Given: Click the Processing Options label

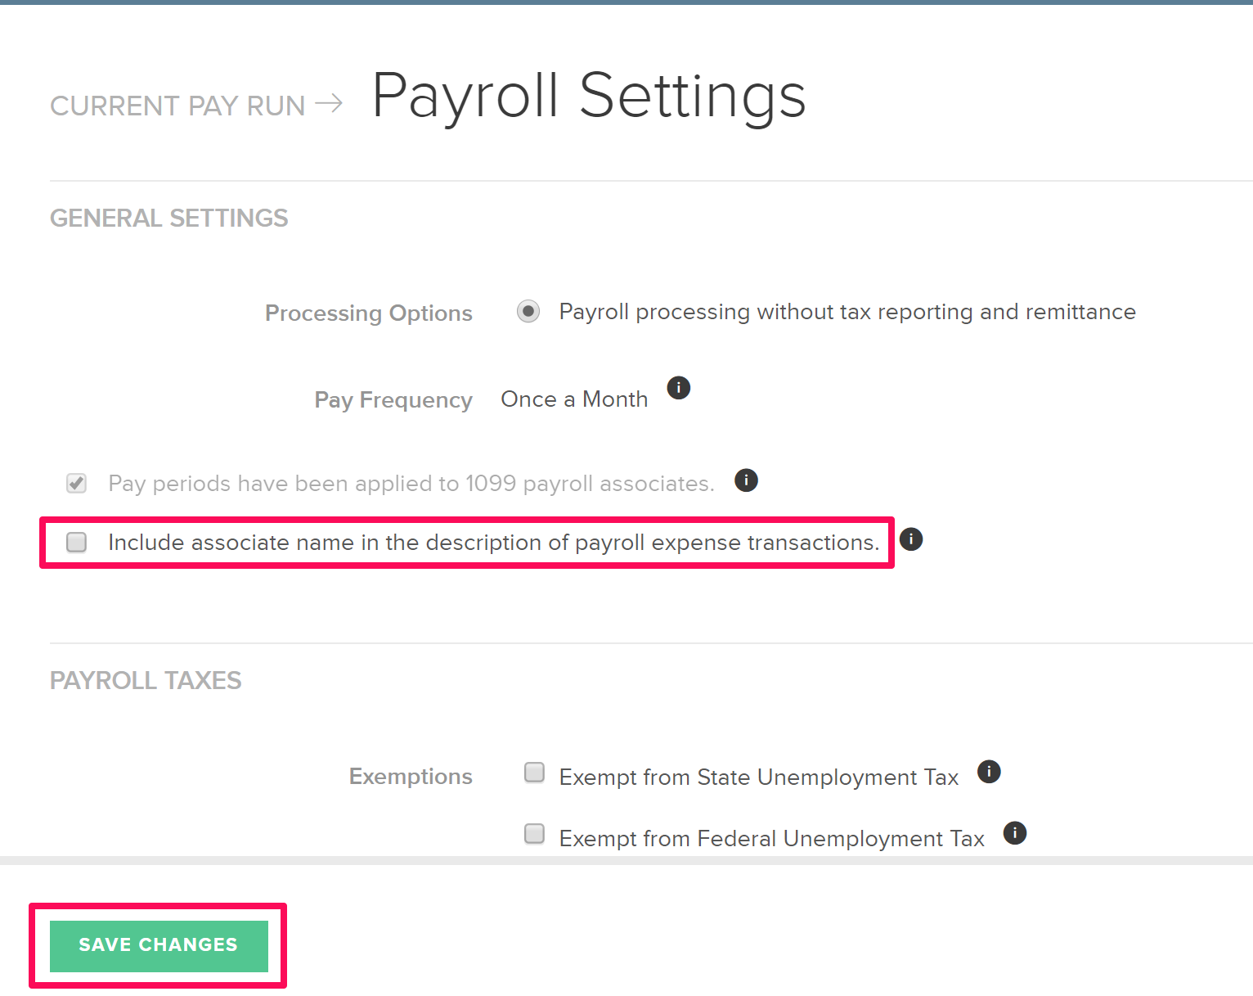Looking at the screenshot, I should click(369, 313).
